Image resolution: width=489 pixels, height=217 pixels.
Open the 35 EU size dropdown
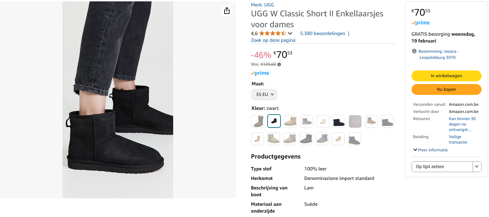[264, 94]
